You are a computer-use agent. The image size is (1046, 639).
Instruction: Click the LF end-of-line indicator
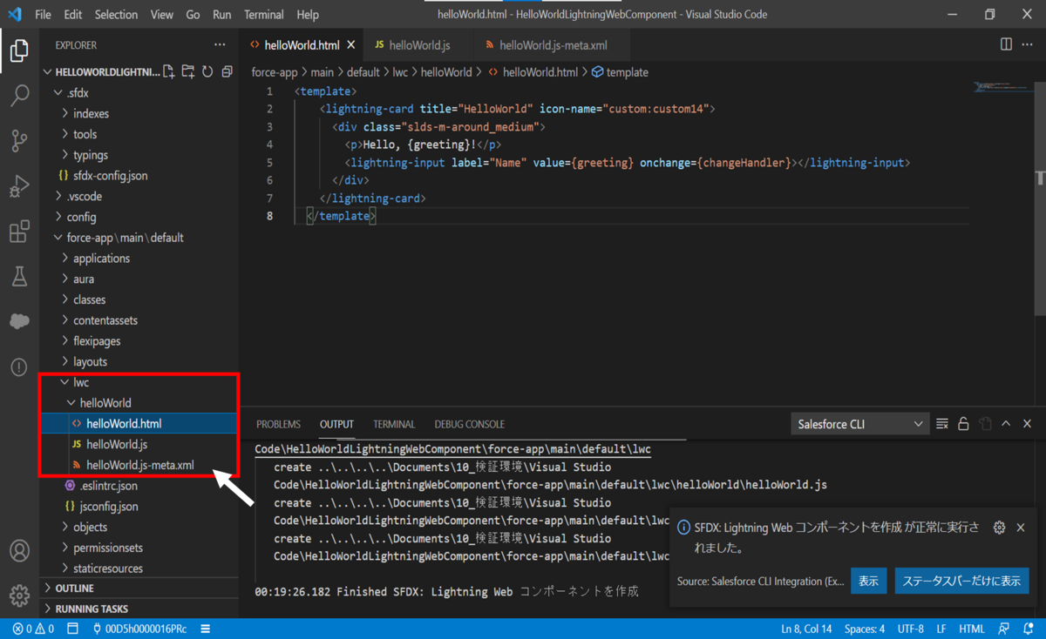[x=941, y=629]
